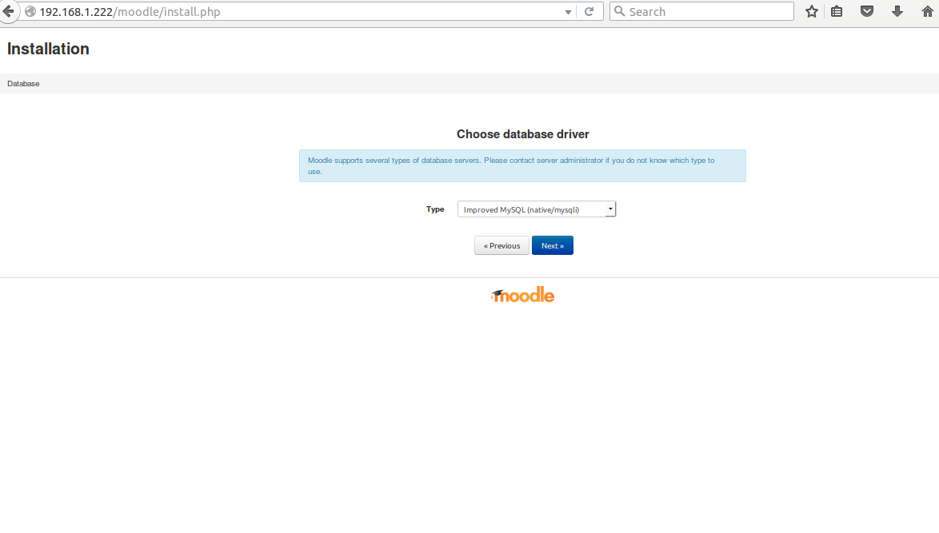Go to the browser home page icon
Screen dimensions: 939x533
927,11
